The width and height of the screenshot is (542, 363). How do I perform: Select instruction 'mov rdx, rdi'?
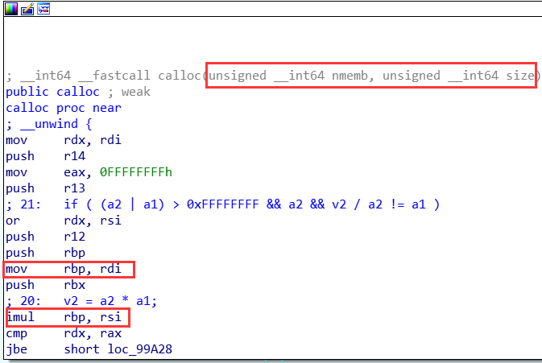[x=64, y=140]
